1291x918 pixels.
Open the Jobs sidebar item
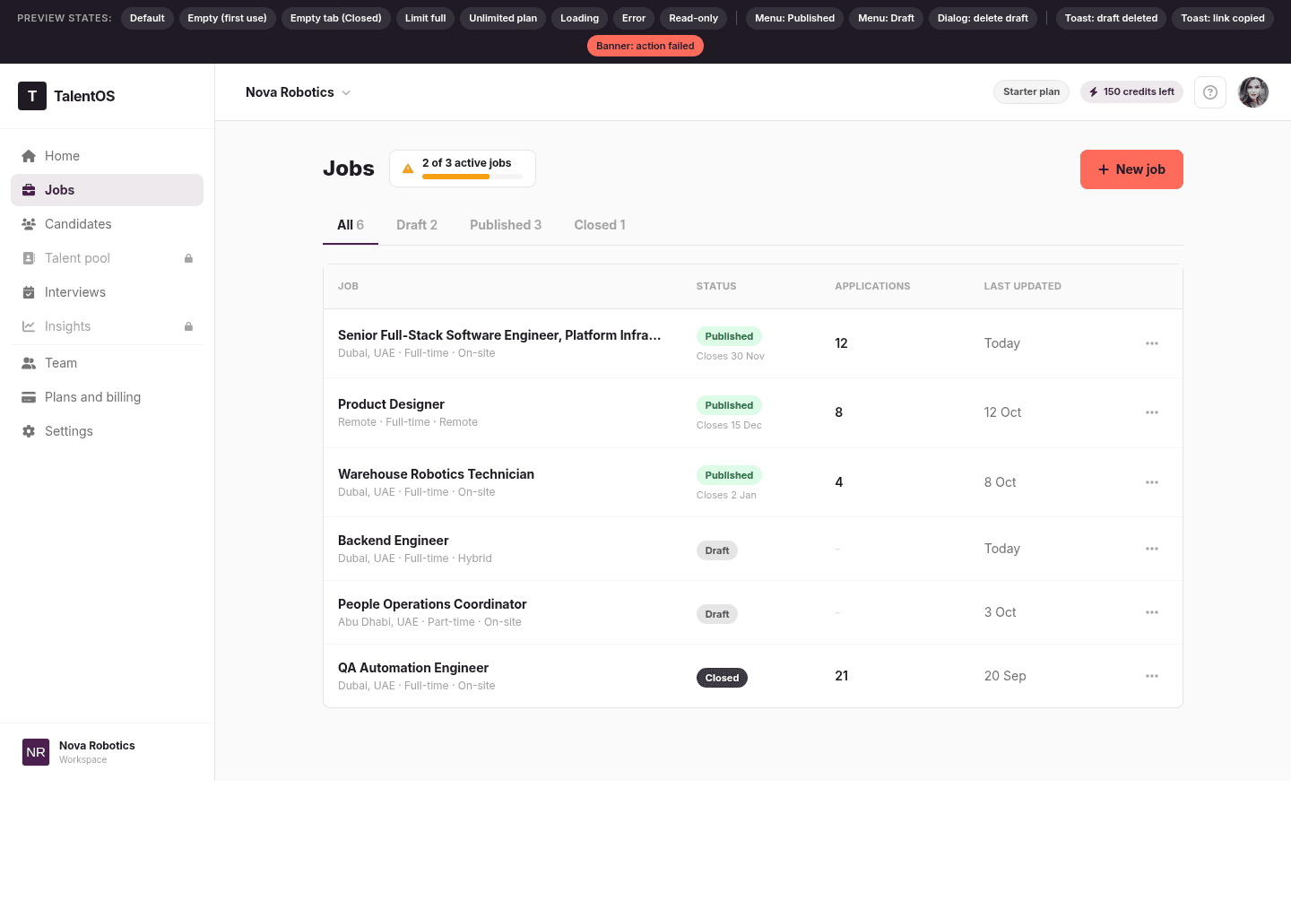tap(107, 190)
